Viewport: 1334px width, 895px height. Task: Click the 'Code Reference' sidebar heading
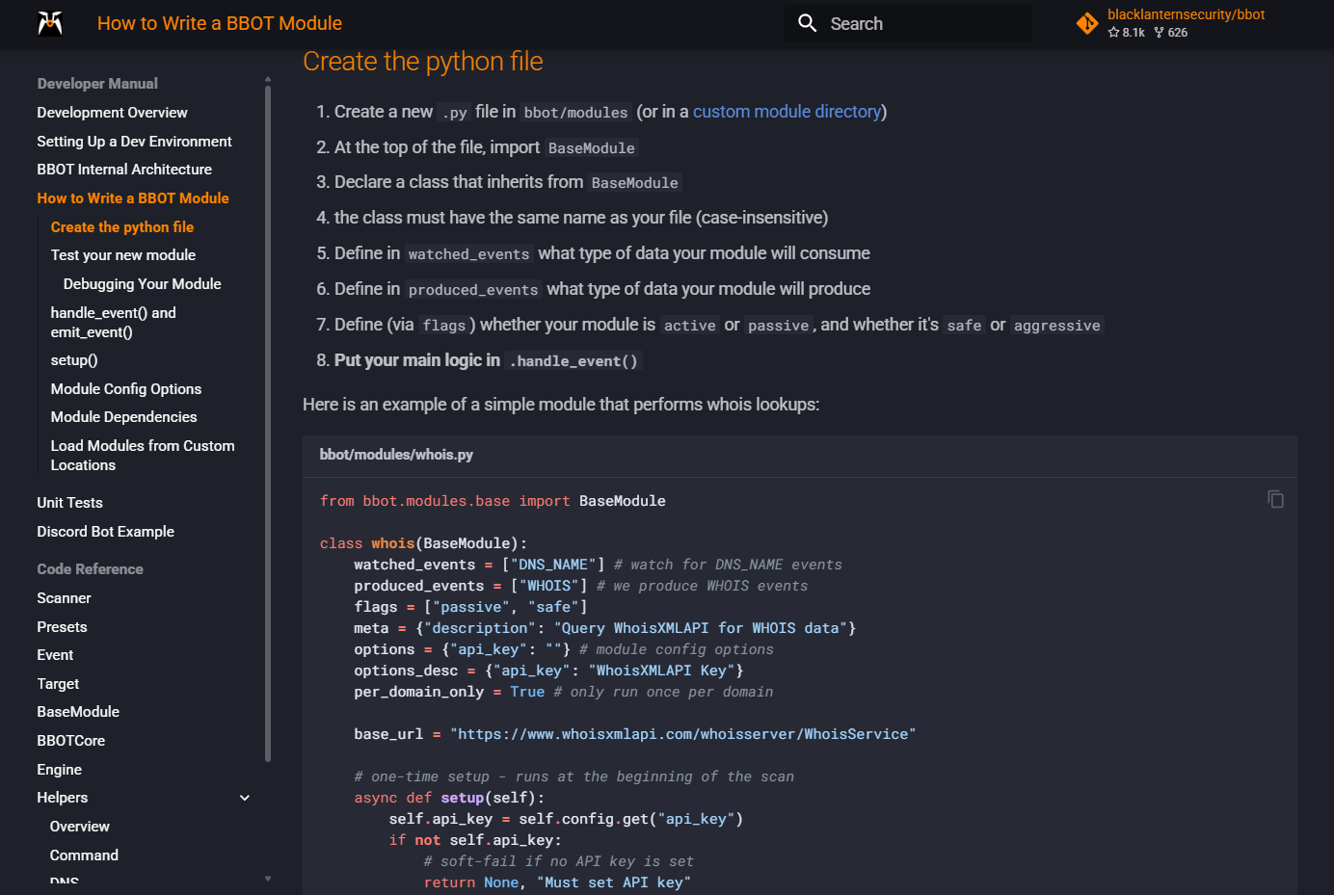click(90, 569)
